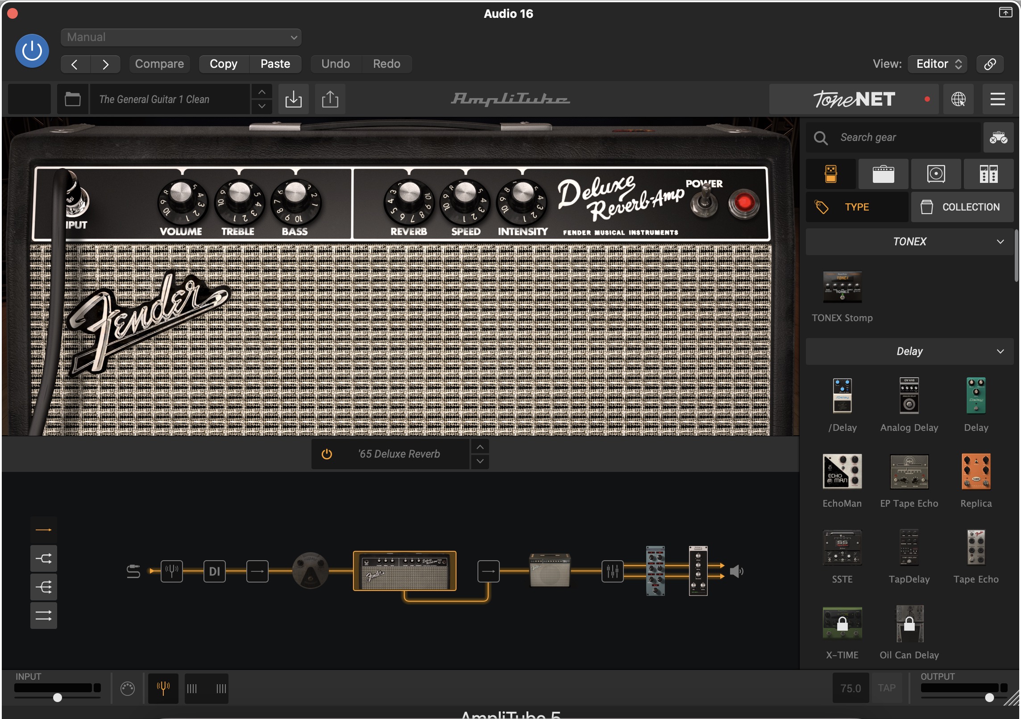Open the hamburger main menu
The height and width of the screenshot is (719, 1021).
pyautogui.click(x=998, y=99)
